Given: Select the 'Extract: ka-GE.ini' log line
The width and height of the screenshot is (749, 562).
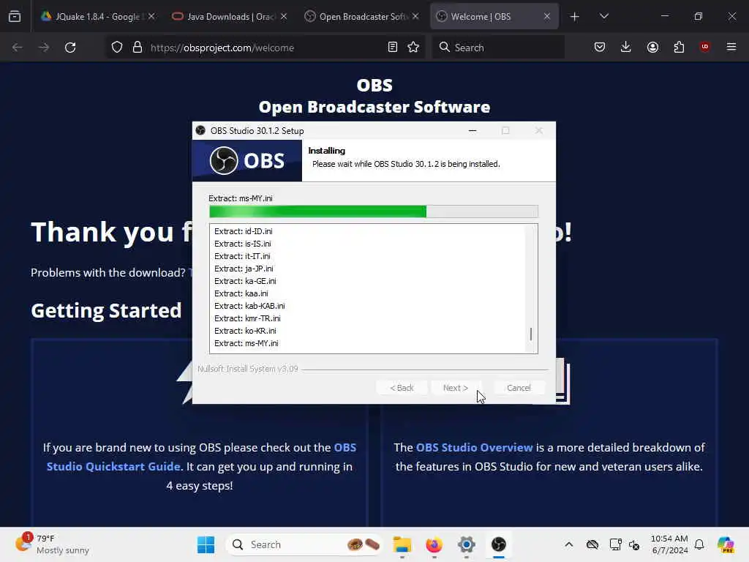Looking at the screenshot, I should (x=245, y=281).
